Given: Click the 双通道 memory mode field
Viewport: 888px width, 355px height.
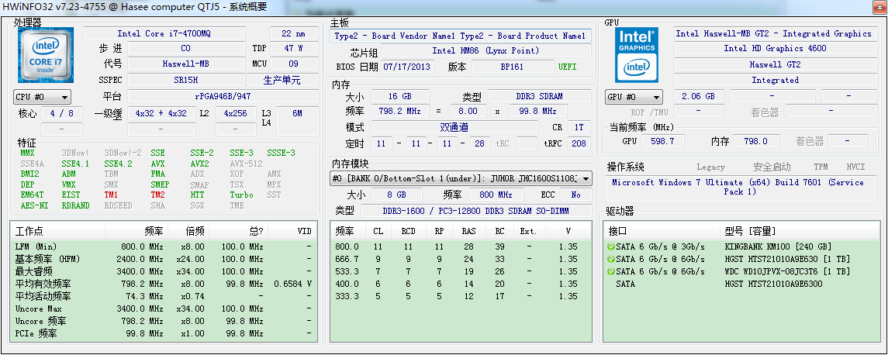Looking at the screenshot, I should 454,127.
